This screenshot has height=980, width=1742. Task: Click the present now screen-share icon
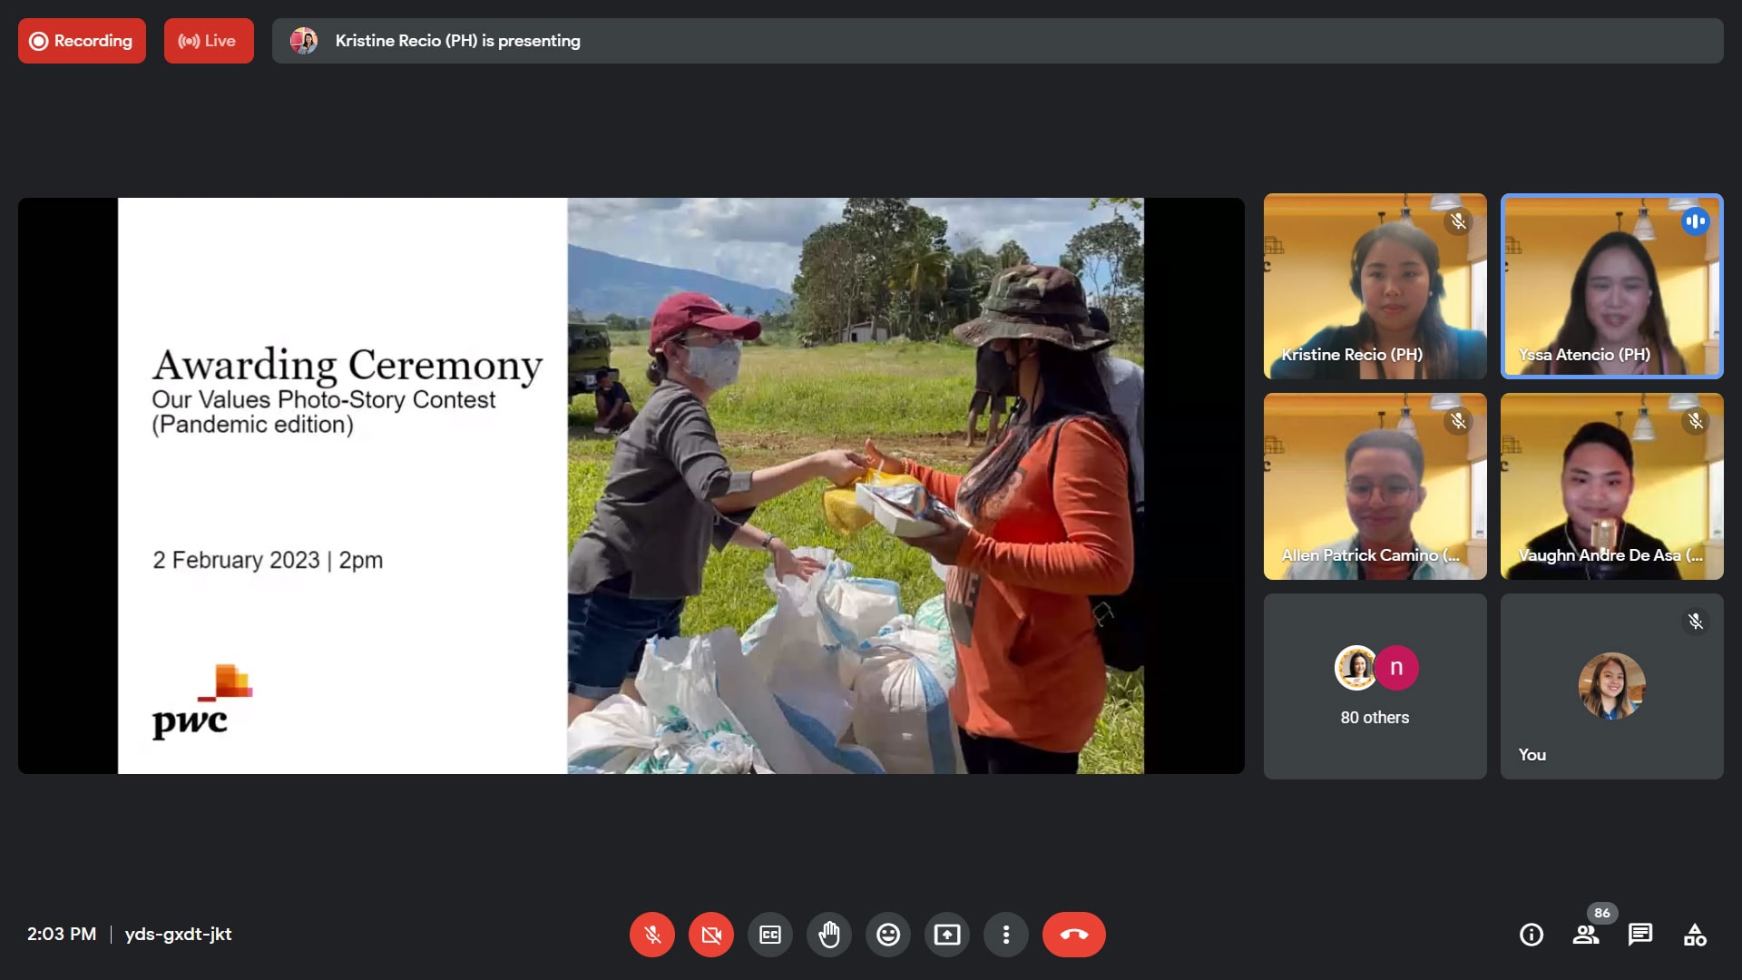pyautogui.click(x=946, y=935)
